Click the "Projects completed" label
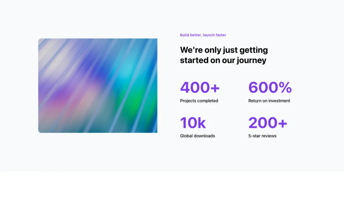344x215 pixels. coord(199,101)
